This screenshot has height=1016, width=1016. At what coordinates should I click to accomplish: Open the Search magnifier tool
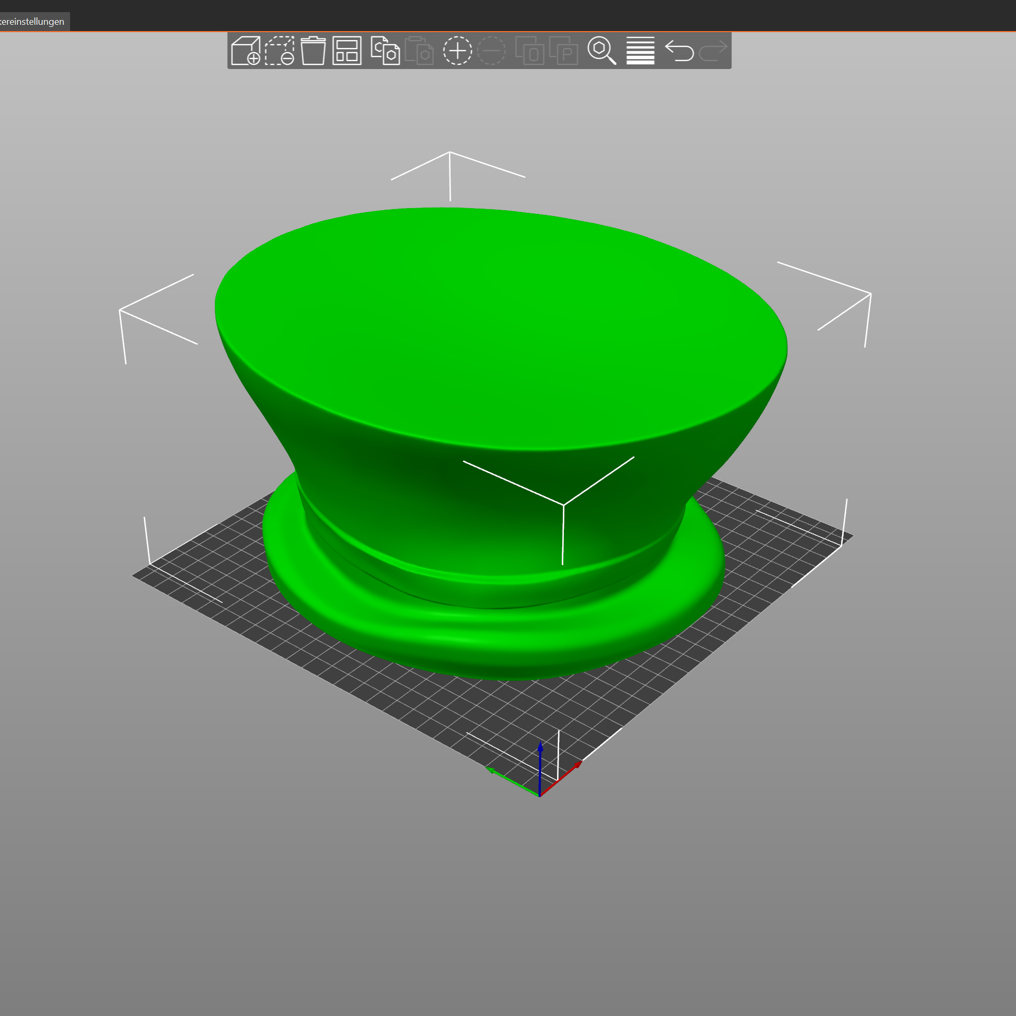[602, 51]
